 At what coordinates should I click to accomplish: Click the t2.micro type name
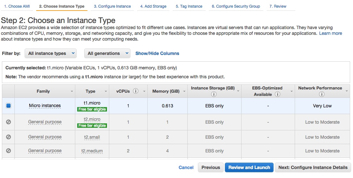(x=92, y=119)
